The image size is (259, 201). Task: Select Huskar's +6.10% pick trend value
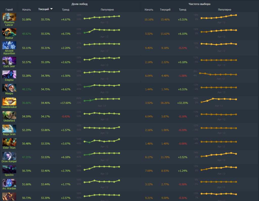coord(183,34)
